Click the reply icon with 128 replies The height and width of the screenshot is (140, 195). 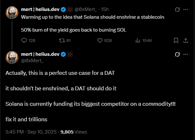tap(24, 40)
